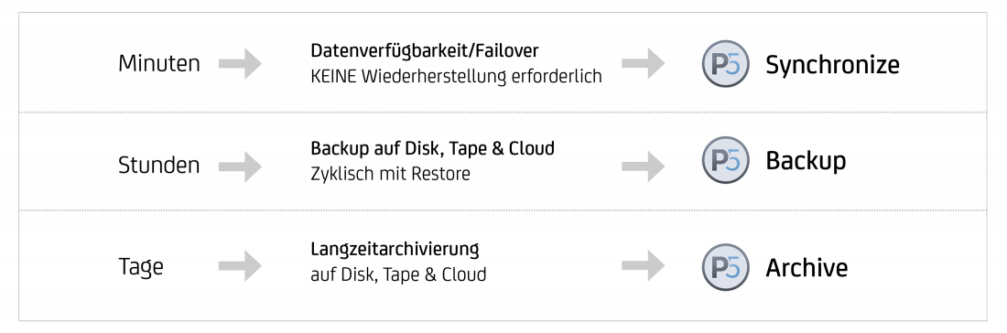Click the Langzeitarchivierung heading
The image size is (1007, 333).
click(395, 249)
